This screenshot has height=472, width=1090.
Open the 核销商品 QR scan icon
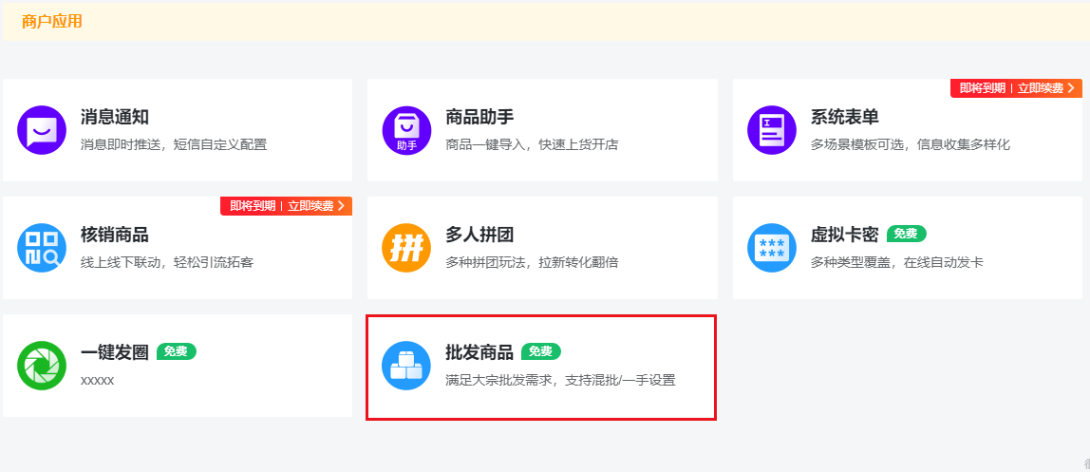pyautogui.click(x=42, y=248)
